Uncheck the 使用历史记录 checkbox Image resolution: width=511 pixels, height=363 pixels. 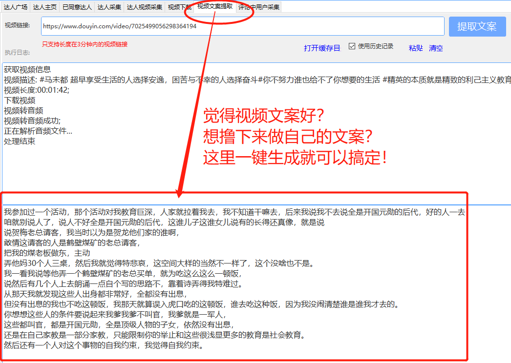[352, 46]
